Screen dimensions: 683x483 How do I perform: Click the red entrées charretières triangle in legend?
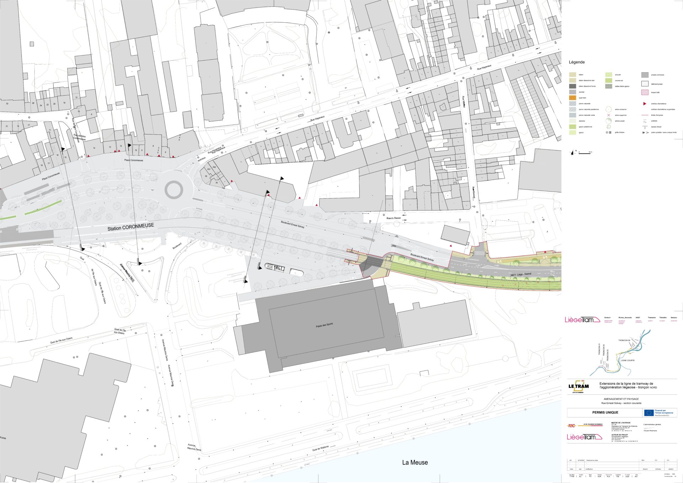645,103
